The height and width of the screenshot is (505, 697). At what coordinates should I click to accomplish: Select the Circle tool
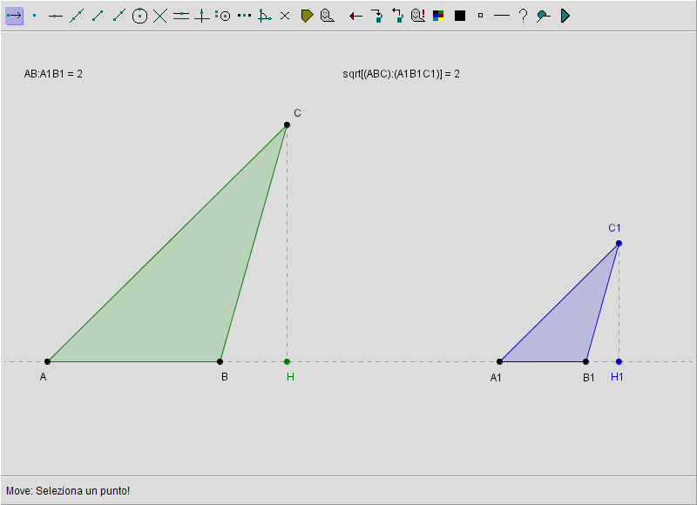(x=139, y=16)
